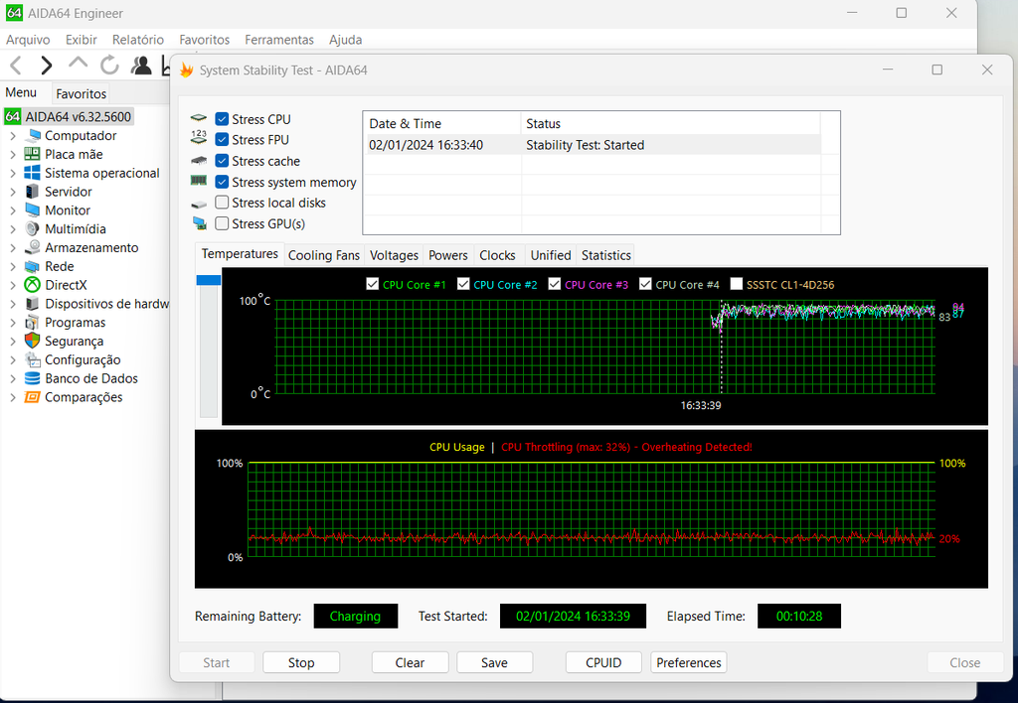Click the hard disk icon near Stress local disks

pyautogui.click(x=198, y=202)
